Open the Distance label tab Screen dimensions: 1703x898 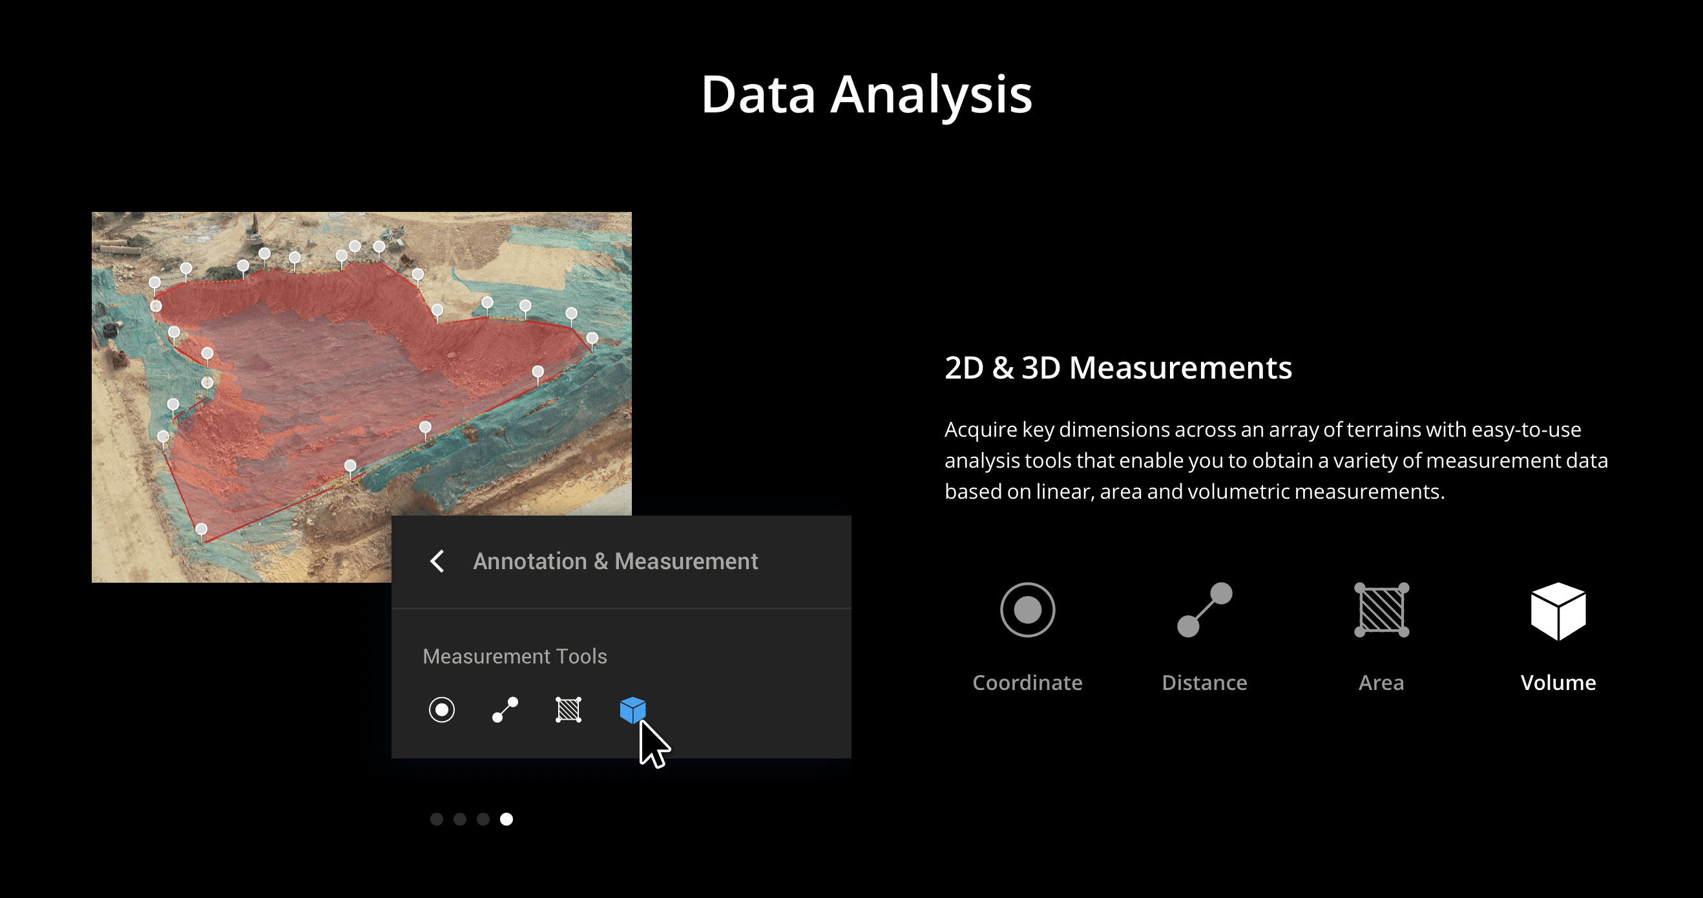point(1204,682)
